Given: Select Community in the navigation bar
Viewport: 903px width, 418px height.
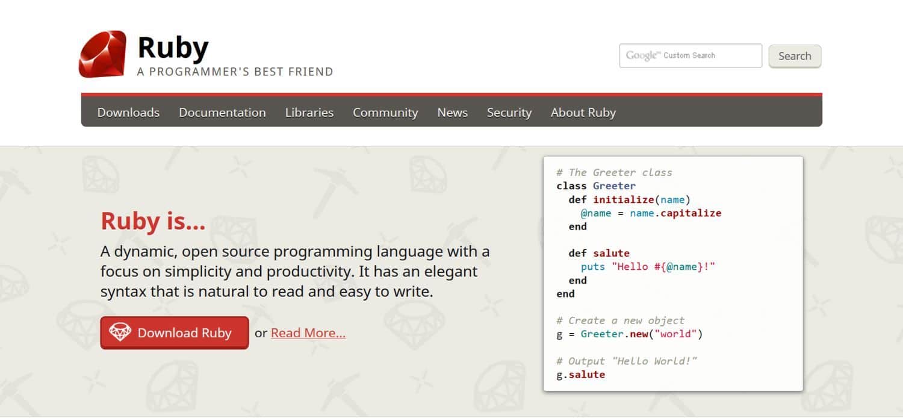Looking at the screenshot, I should [385, 113].
